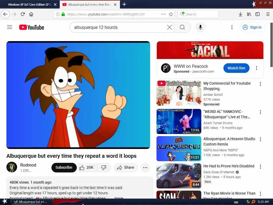Open options for the Weird Al Live video
273x205 pixels.
260,112
